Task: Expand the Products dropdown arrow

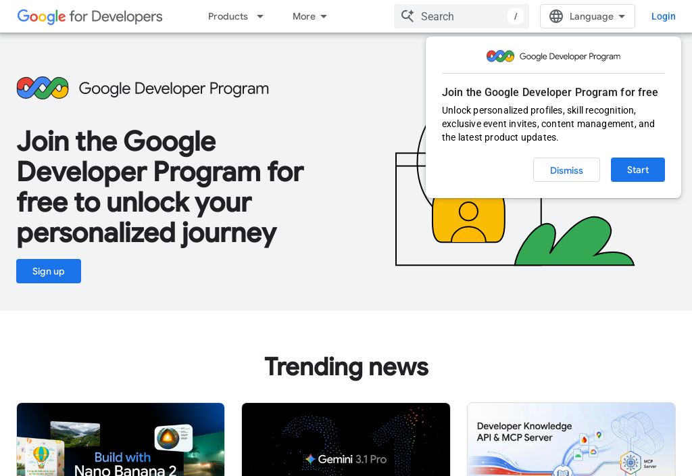Action: [x=260, y=16]
